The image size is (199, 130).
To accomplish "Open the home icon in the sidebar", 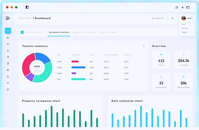I will [x=8, y=44].
